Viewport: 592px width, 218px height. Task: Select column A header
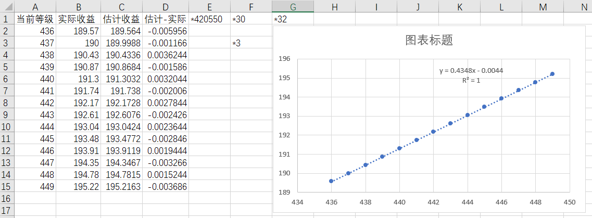(35, 6)
